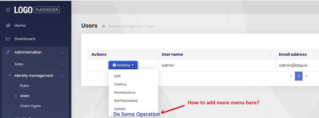Choose Claims in the Actions menu
This screenshot has width=319, height=118.
click(x=120, y=84)
